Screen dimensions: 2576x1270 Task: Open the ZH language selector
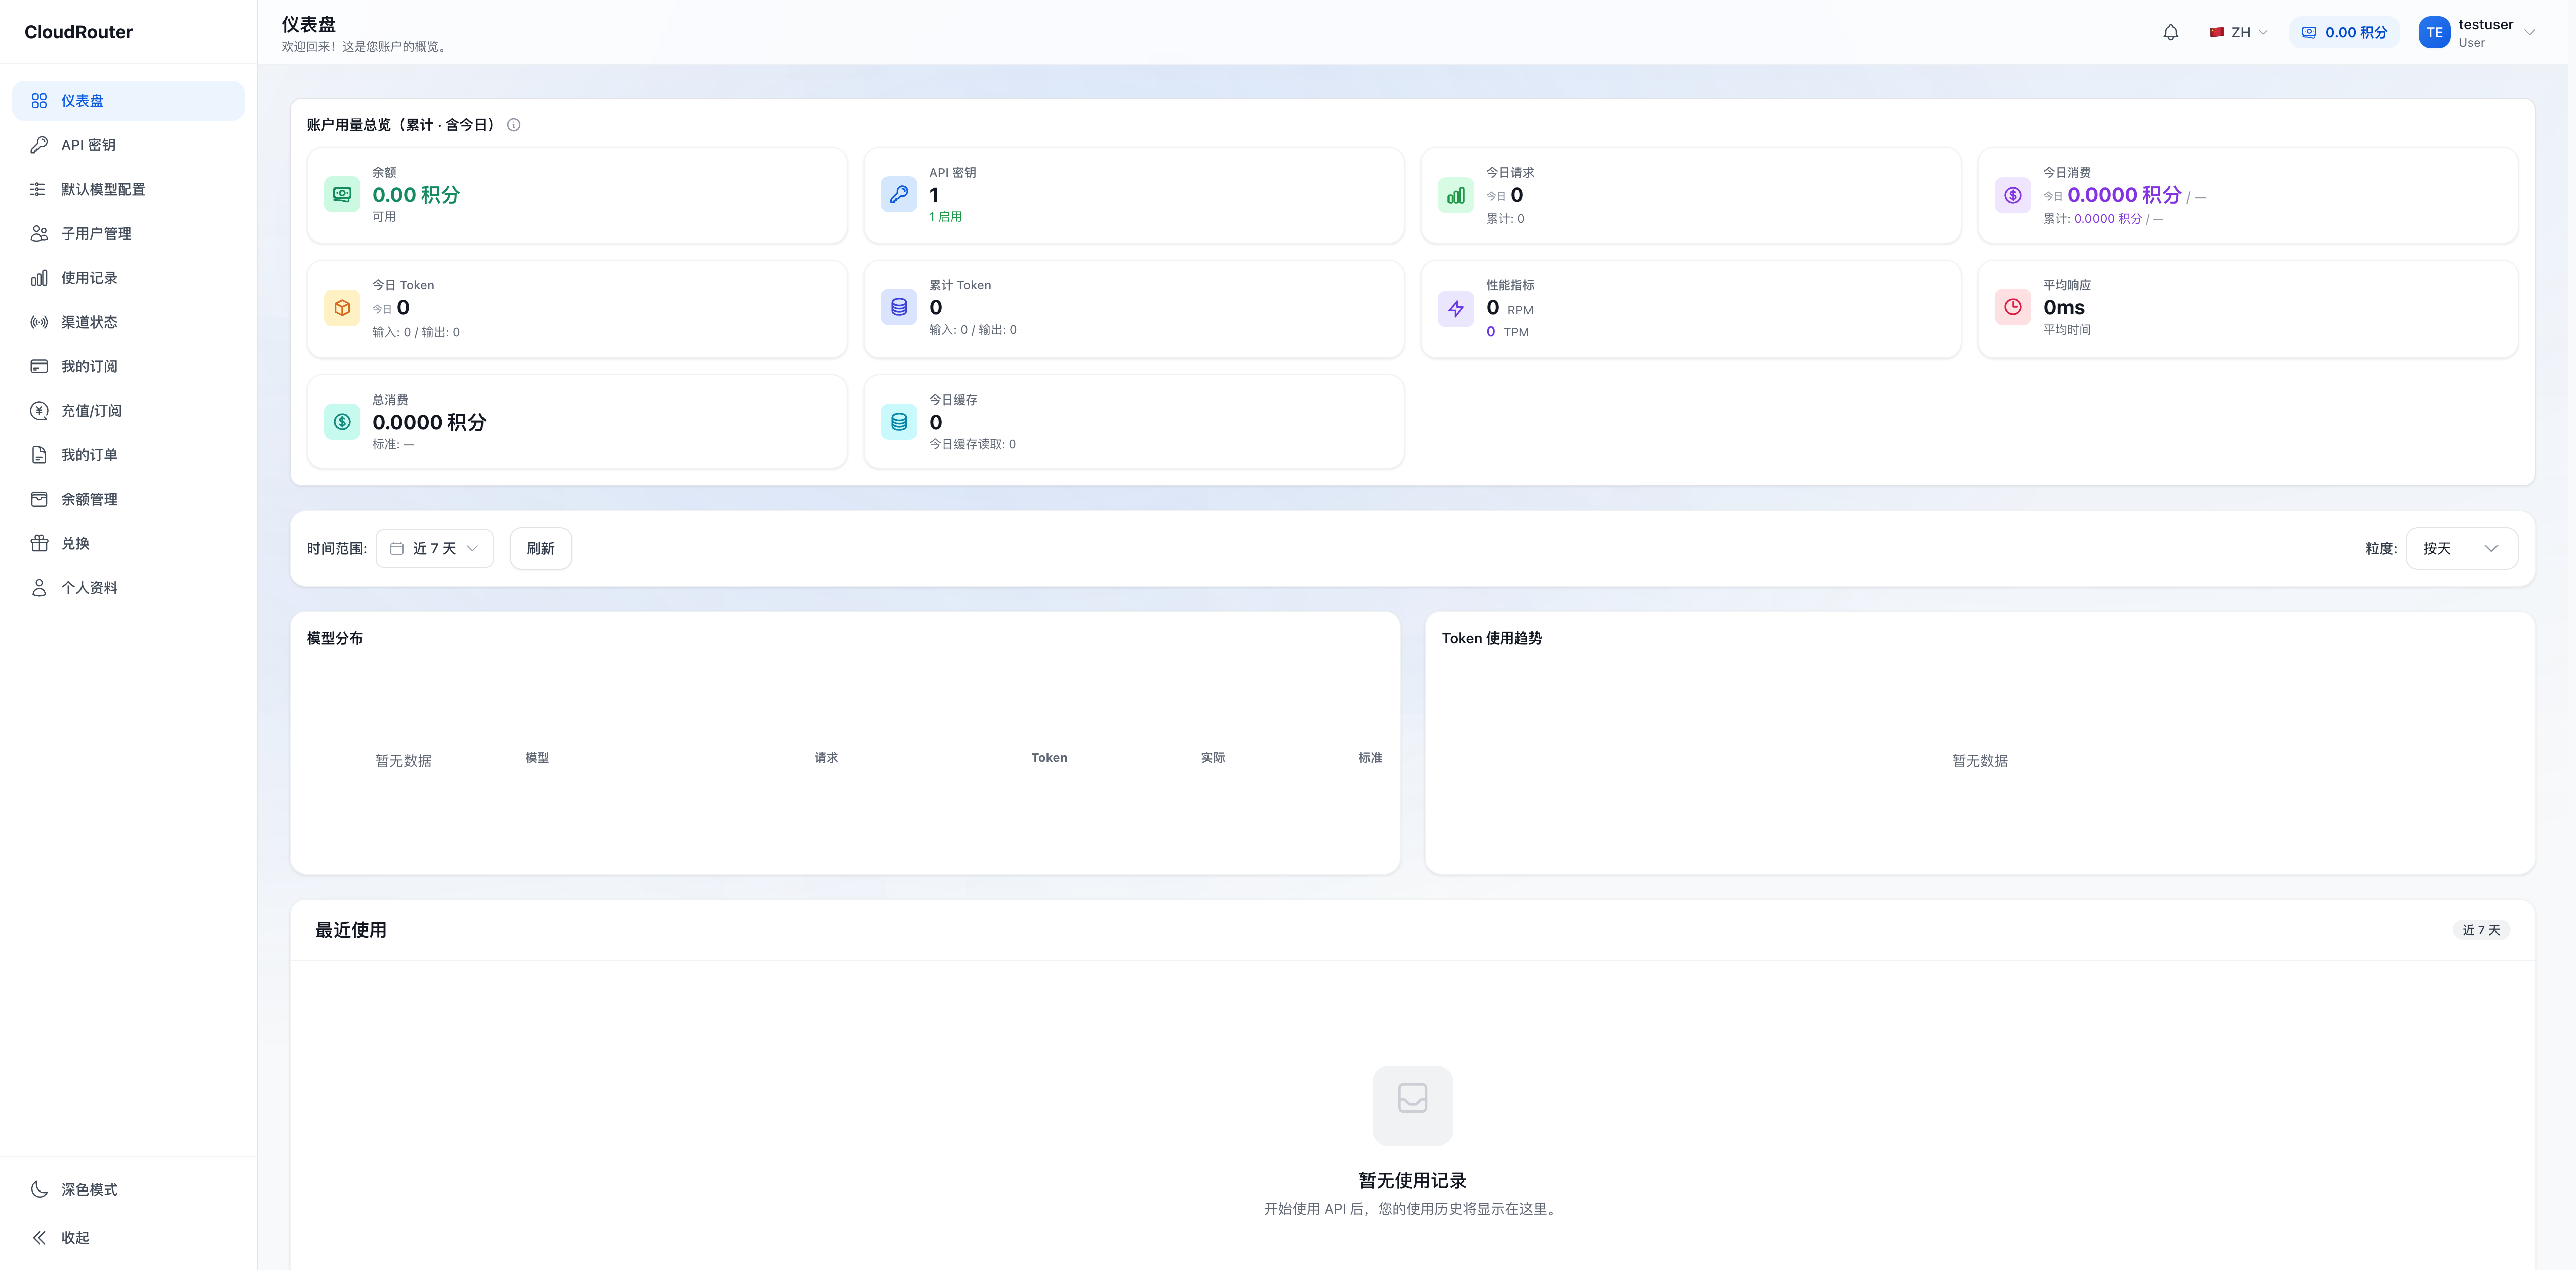click(2238, 32)
